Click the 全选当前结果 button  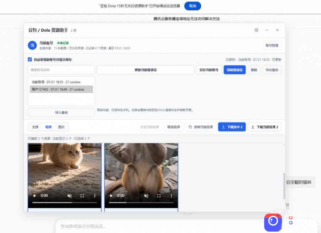tap(149, 127)
